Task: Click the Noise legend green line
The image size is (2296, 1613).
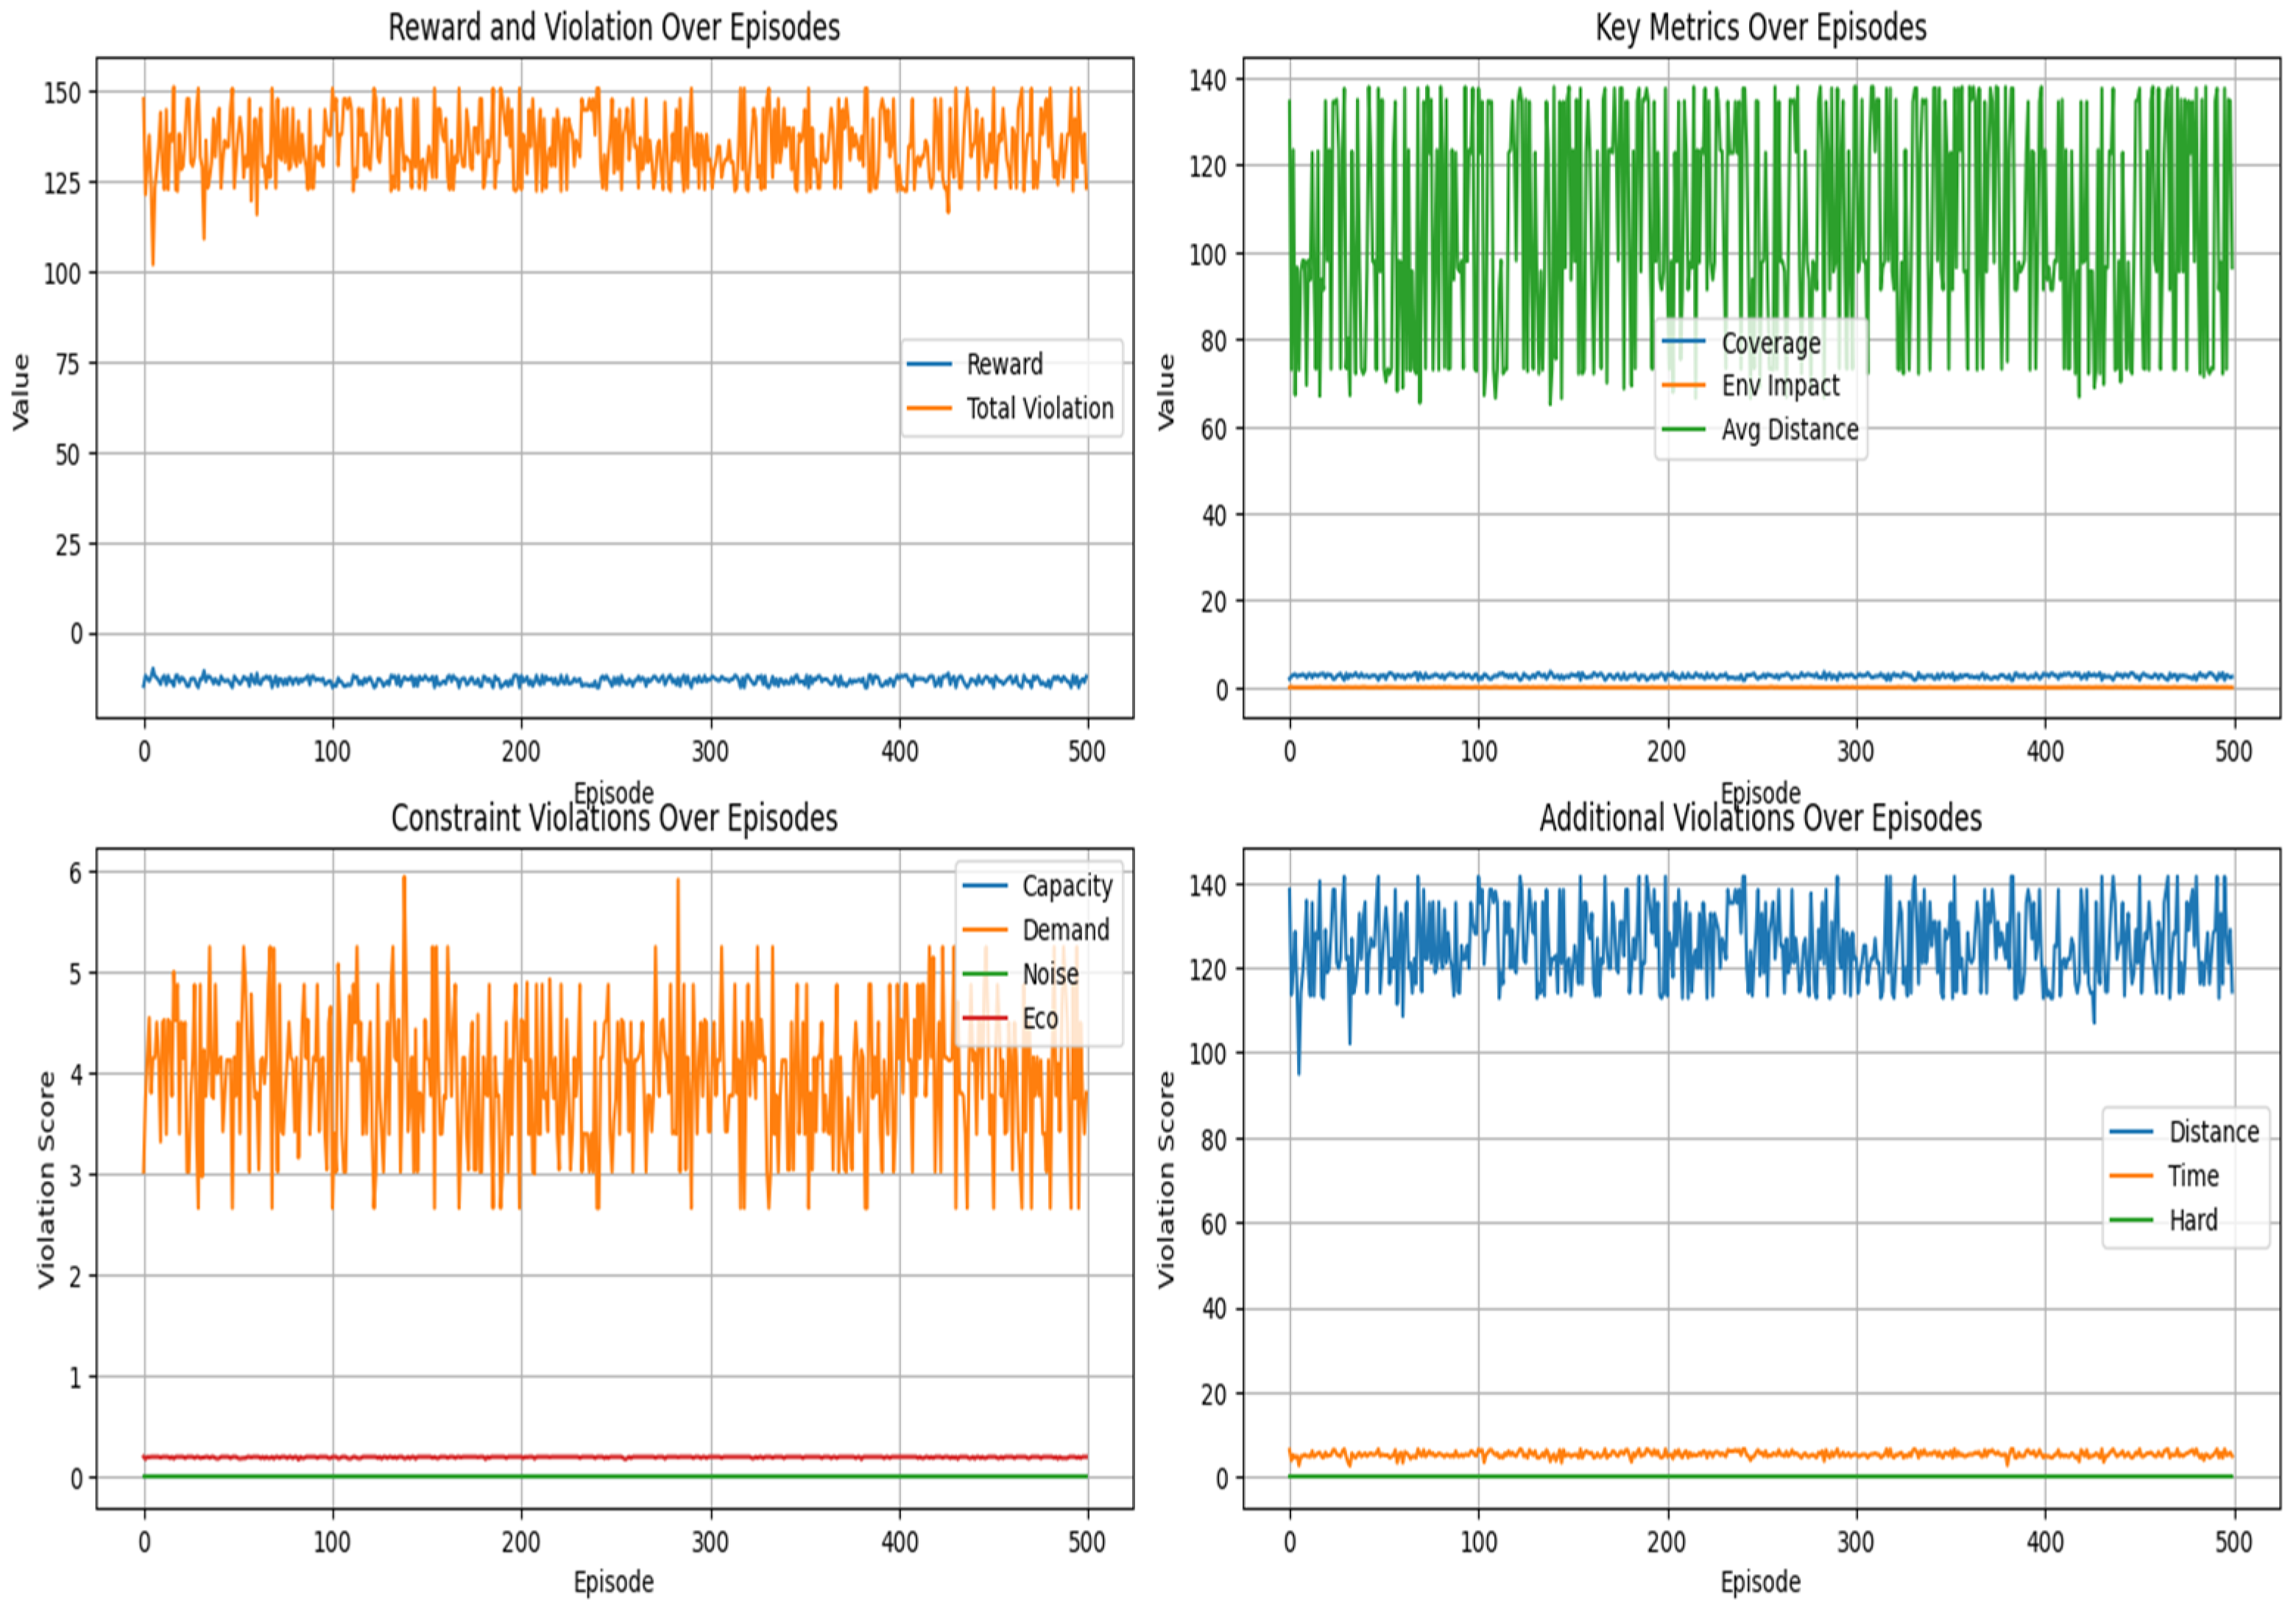Action: tap(984, 974)
